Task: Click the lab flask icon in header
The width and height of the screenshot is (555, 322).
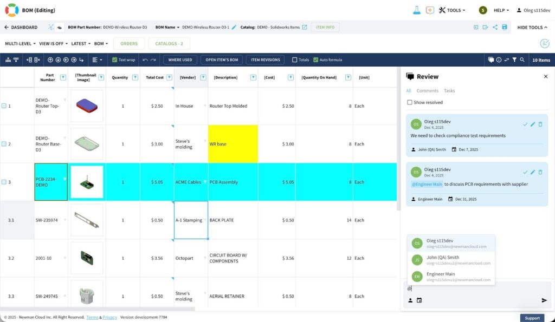Action: coord(417,10)
